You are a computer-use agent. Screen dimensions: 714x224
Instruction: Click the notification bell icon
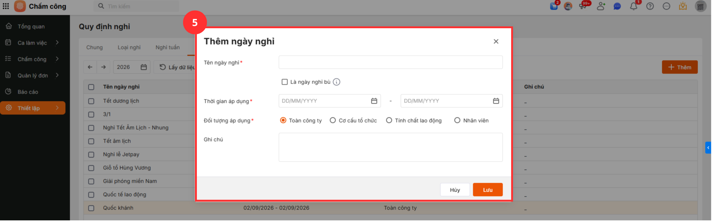(633, 6)
